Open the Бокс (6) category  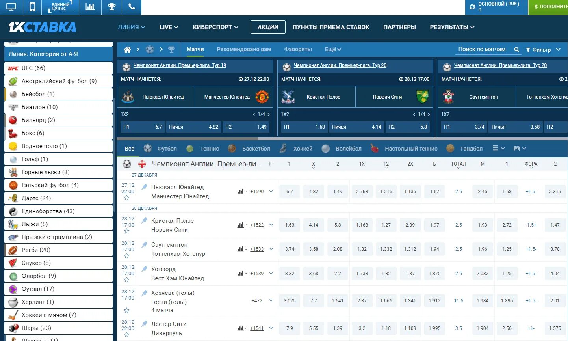click(58, 133)
